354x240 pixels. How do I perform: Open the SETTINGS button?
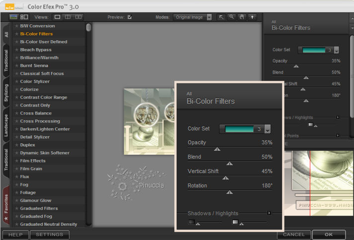pos(50,235)
